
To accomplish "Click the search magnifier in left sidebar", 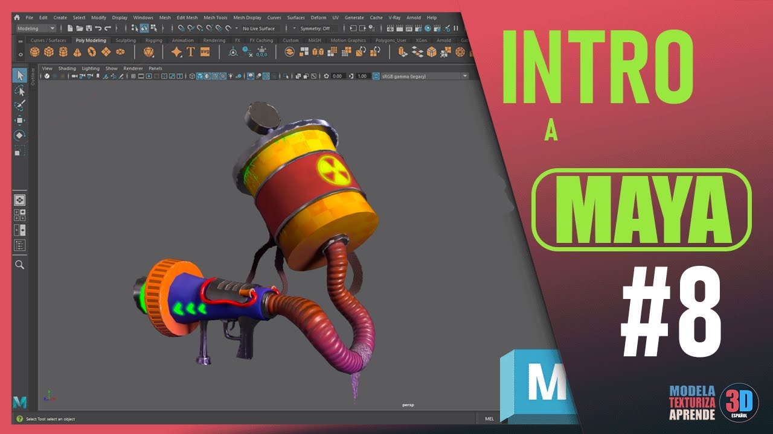I will click(20, 265).
